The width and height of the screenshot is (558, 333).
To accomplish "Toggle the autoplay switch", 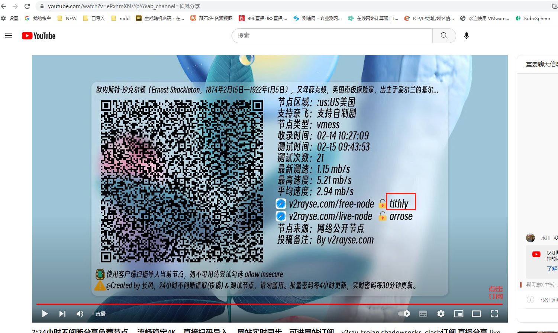I will click(x=404, y=314).
